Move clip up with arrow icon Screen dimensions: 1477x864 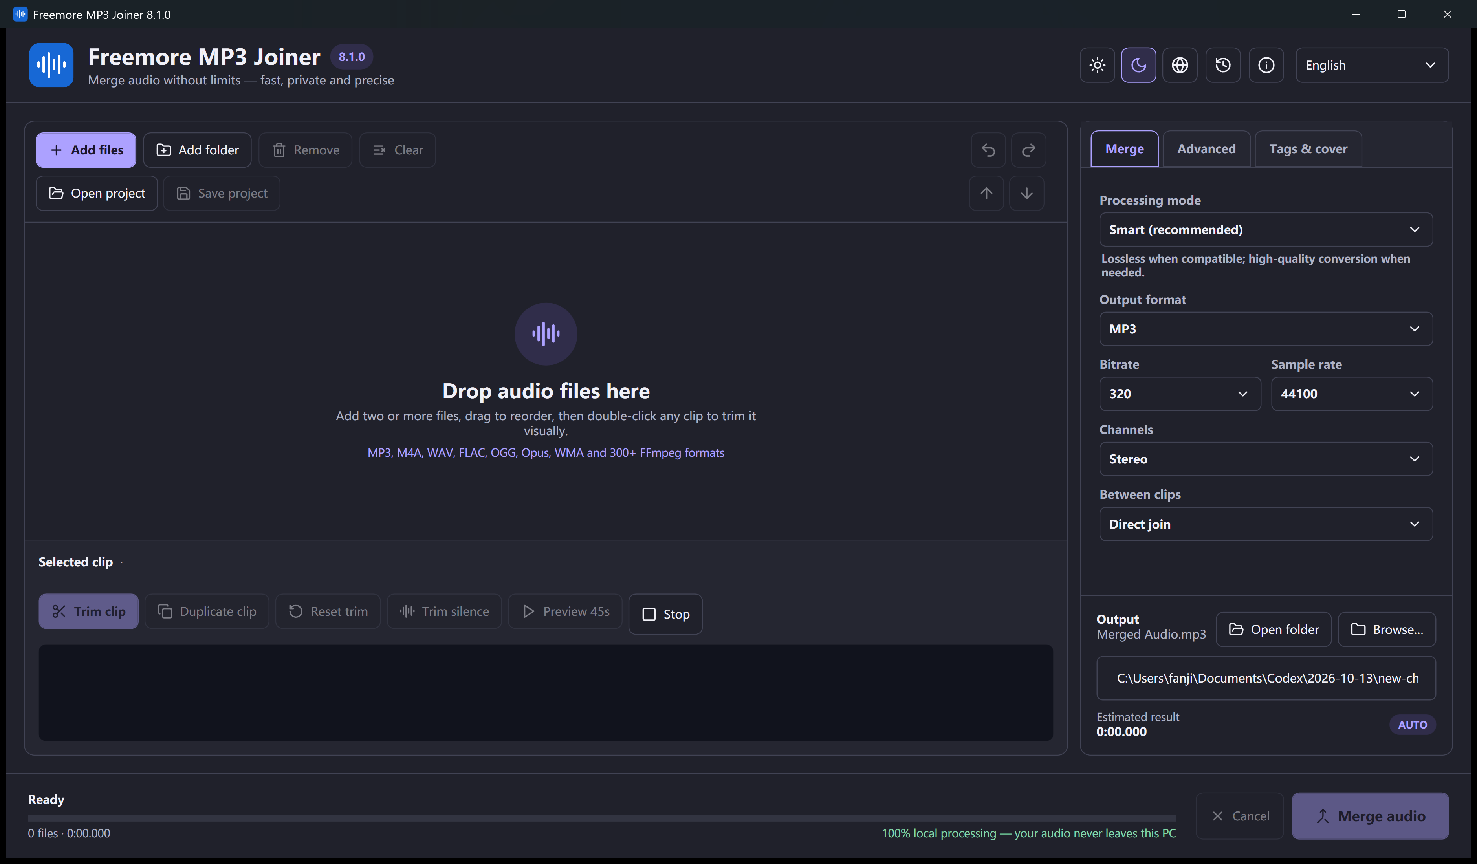coord(986,194)
